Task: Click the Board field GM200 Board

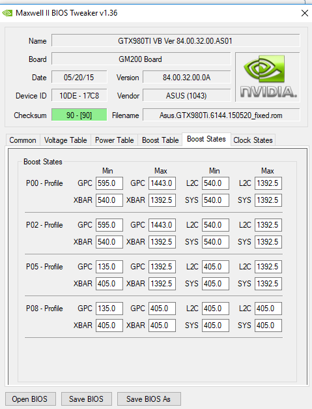Action: 141,59
